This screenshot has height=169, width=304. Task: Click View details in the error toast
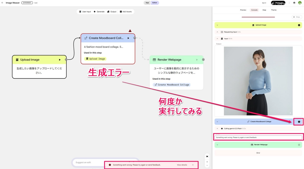click(x=182, y=165)
